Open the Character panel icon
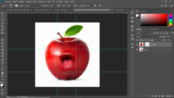 click(x=132, y=44)
